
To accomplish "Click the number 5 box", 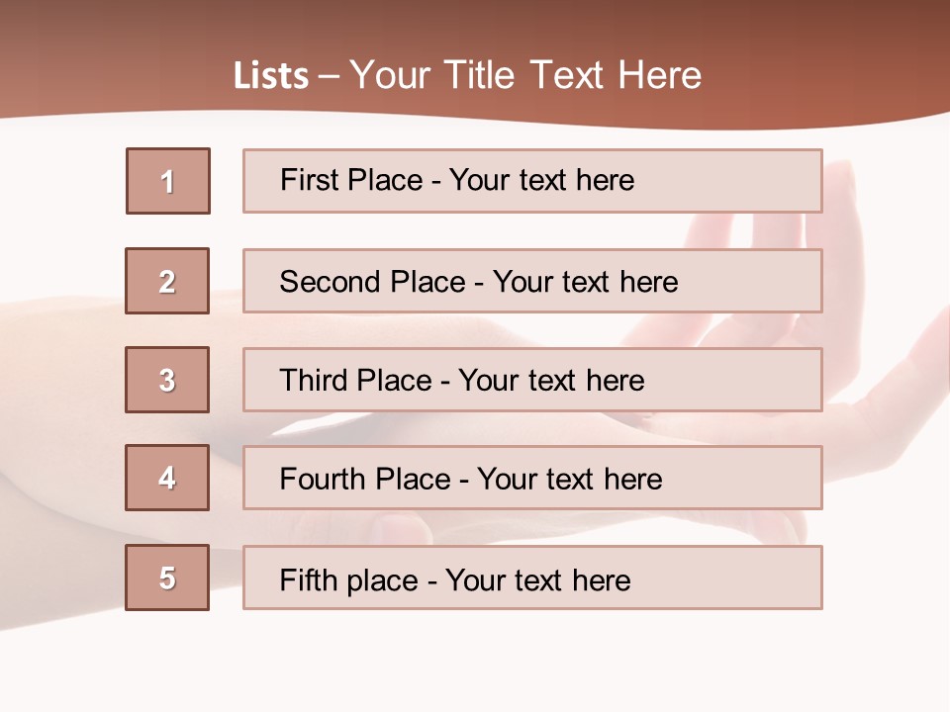I will (x=167, y=578).
